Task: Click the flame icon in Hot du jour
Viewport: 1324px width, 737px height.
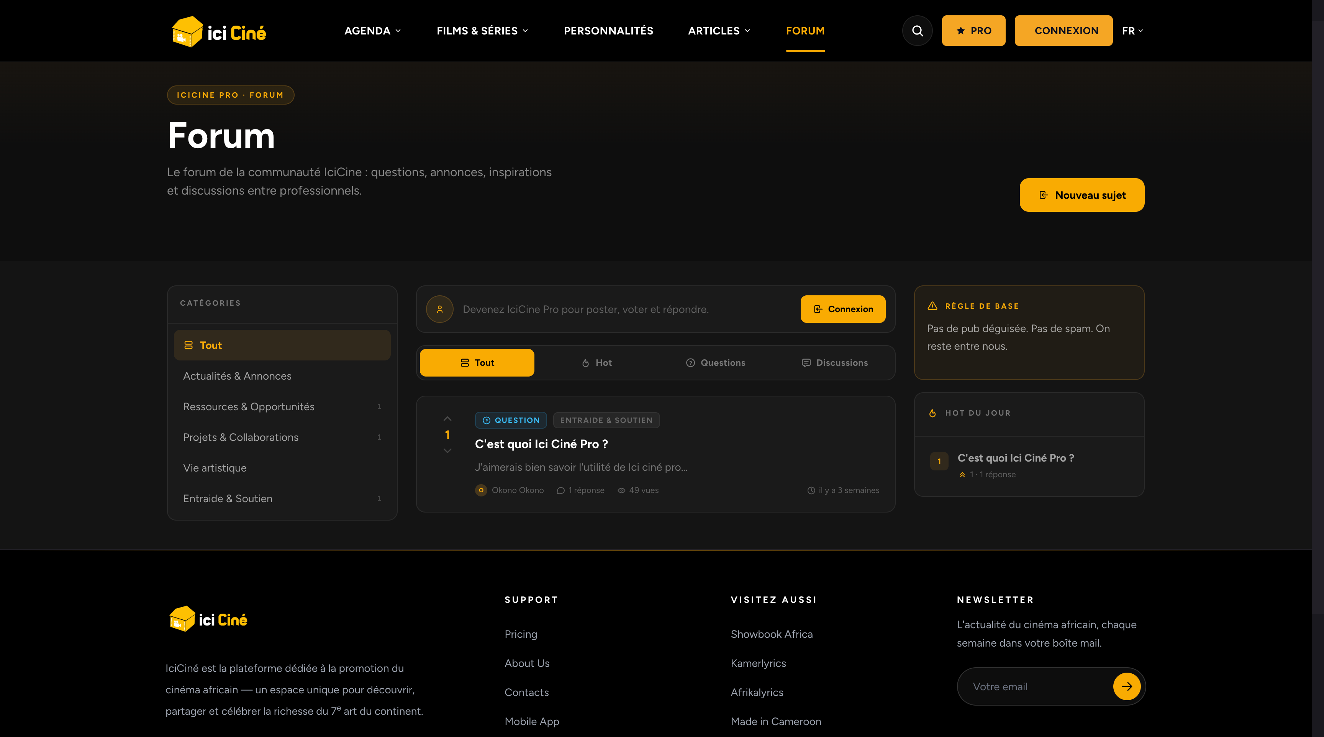Action: [932, 413]
